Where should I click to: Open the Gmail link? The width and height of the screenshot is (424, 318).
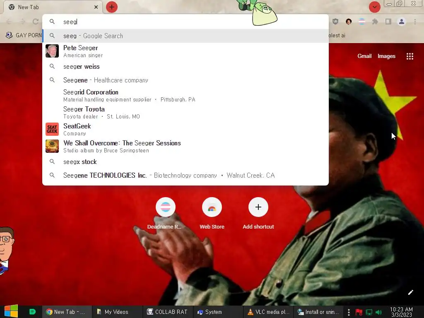(x=364, y=56)
